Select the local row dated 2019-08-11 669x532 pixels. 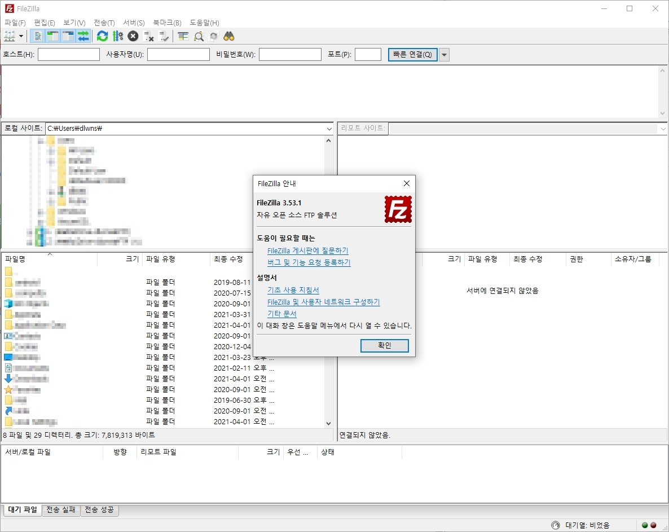[x=128, y=283]
